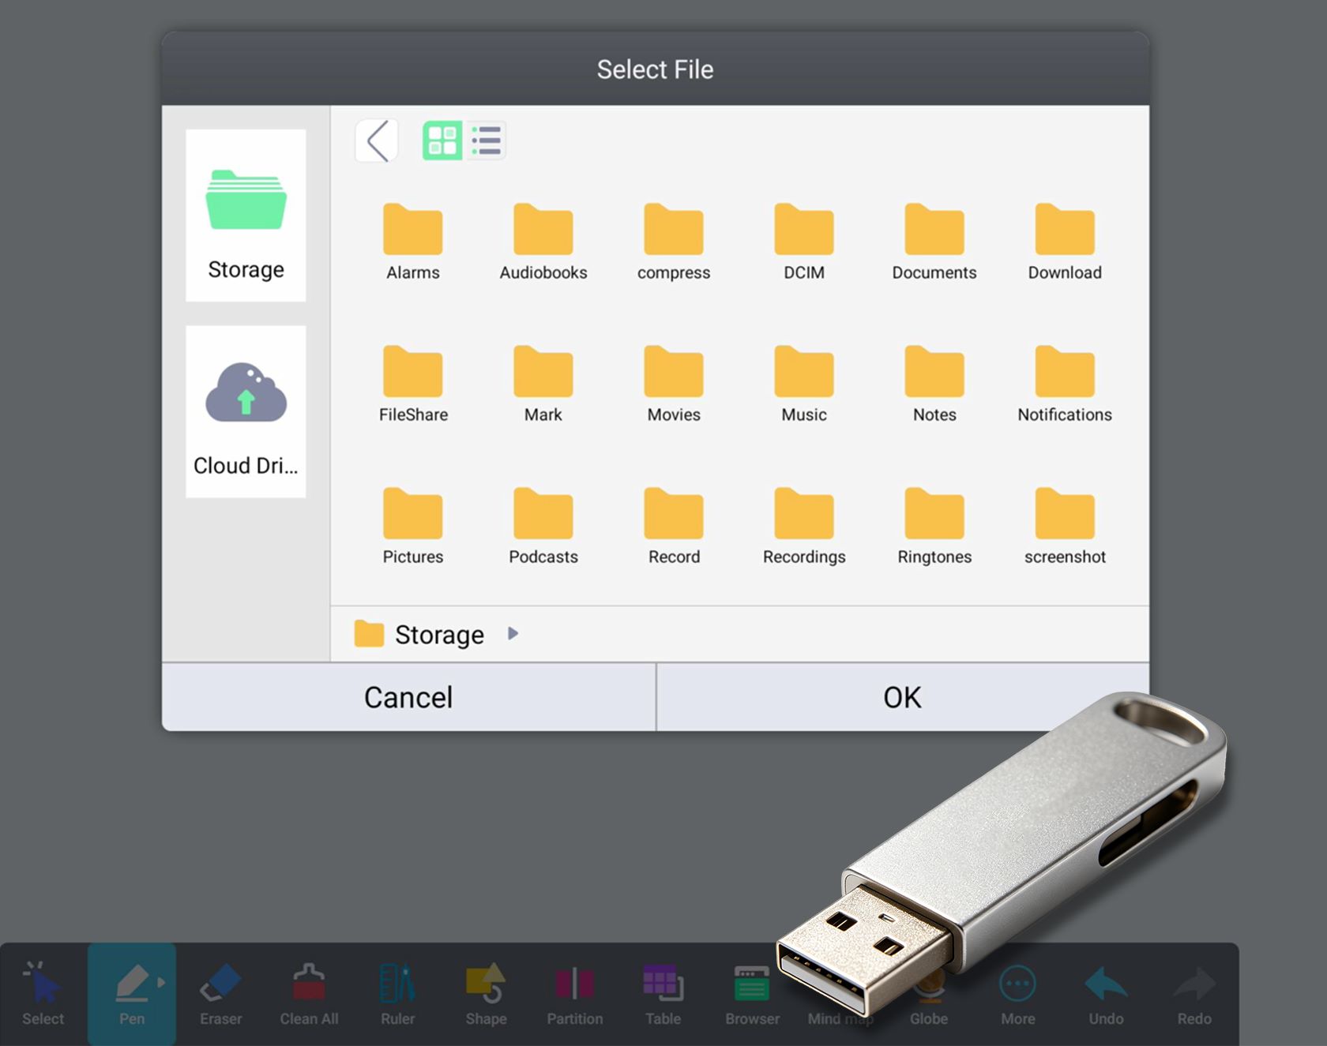Select Cloud Drive in the sidebar
This screenshot has height=1046, width=1327.
tap(246, 411)
